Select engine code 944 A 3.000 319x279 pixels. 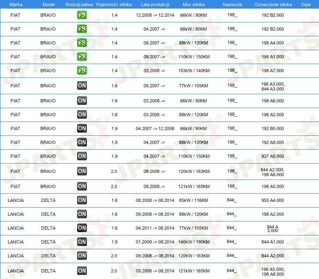pyautogui.click(x=272, y=228)
